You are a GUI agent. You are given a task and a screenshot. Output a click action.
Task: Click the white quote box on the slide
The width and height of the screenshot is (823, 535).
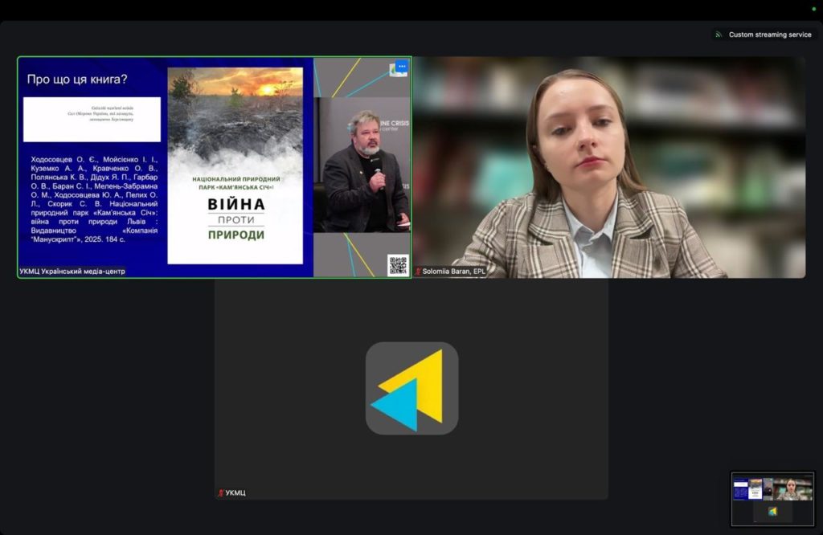(x=92, y=119)
